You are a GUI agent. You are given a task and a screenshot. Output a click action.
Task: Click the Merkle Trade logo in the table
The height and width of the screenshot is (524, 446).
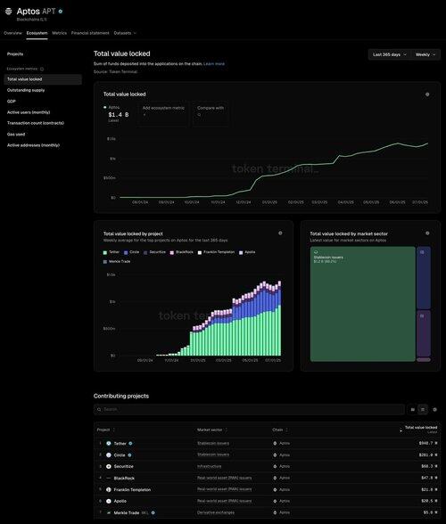tap(109, 512)
